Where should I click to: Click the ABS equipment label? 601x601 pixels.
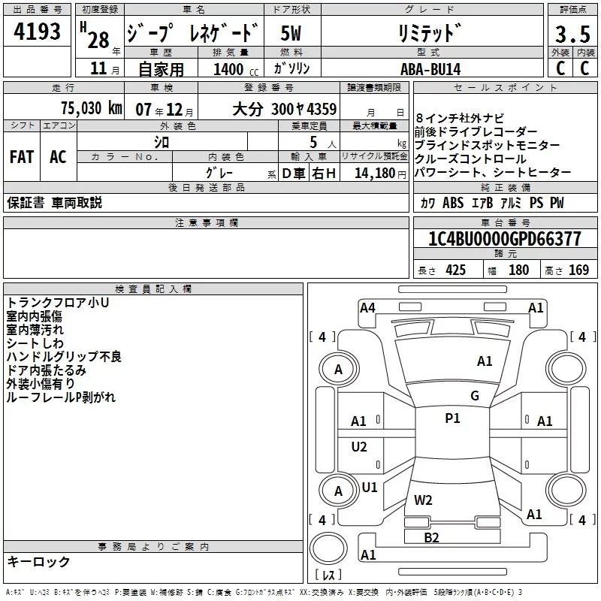(453, 203)
